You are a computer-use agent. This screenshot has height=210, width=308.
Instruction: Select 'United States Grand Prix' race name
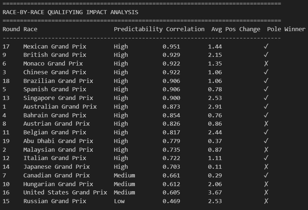coord(65,193)
